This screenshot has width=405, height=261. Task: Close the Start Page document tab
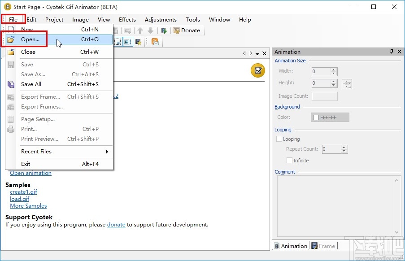click(264, 53)
